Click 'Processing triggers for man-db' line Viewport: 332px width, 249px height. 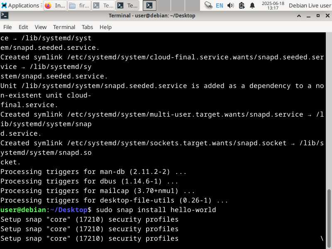93,172
